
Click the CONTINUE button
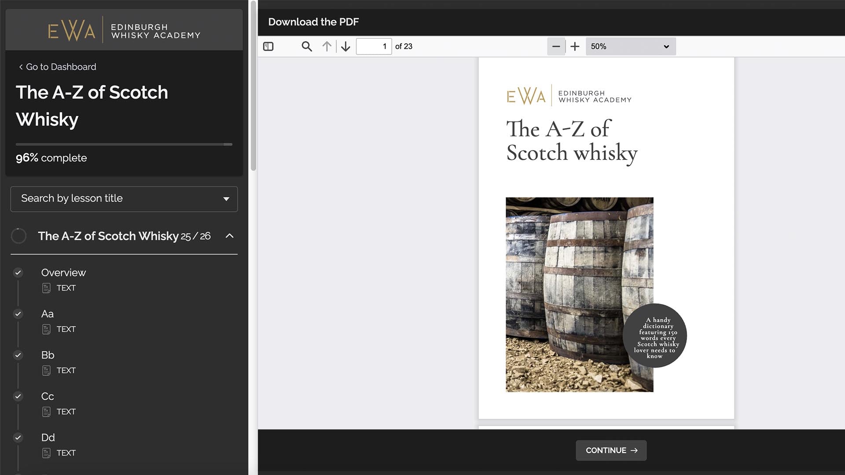coord(611,450)
